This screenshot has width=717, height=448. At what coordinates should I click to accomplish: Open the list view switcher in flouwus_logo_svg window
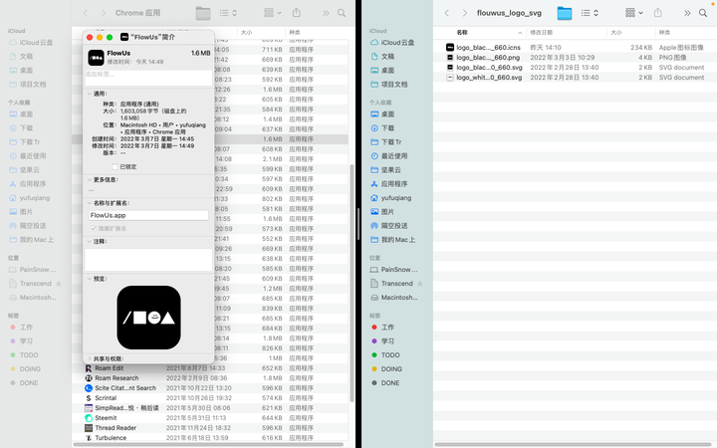coord(590,13)
